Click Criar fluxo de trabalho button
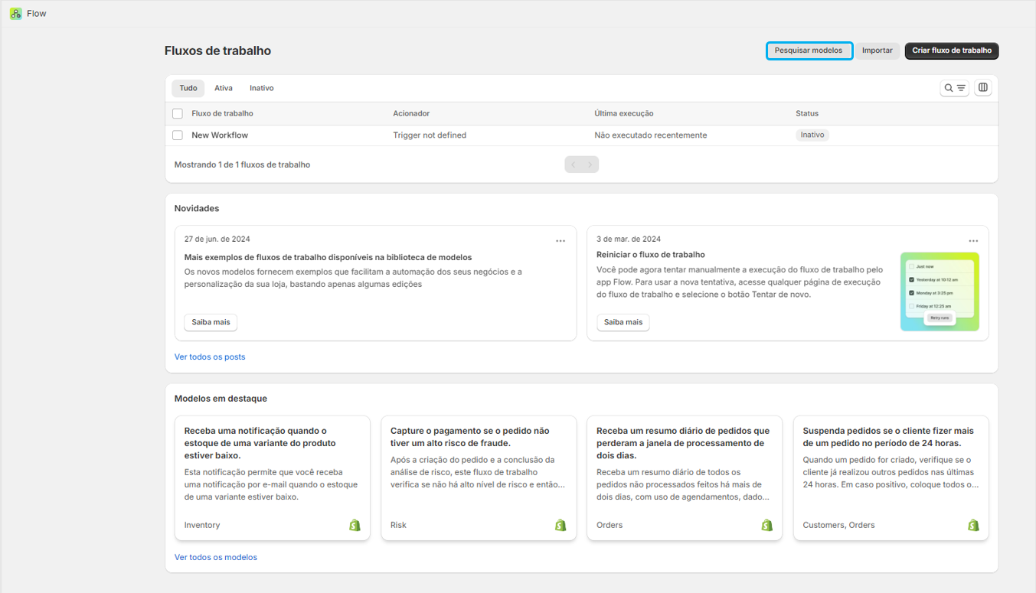Screen dimensions: 1036x593 click(x=952, y=51)
